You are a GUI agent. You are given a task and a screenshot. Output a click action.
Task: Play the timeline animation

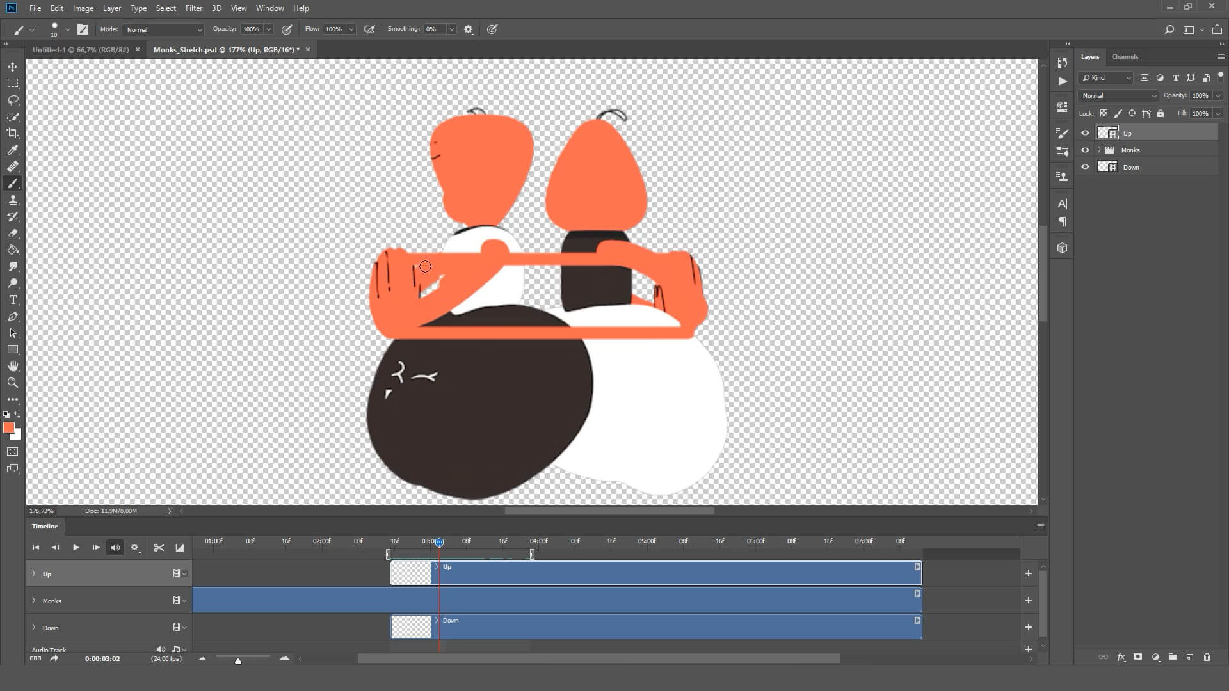76,548
